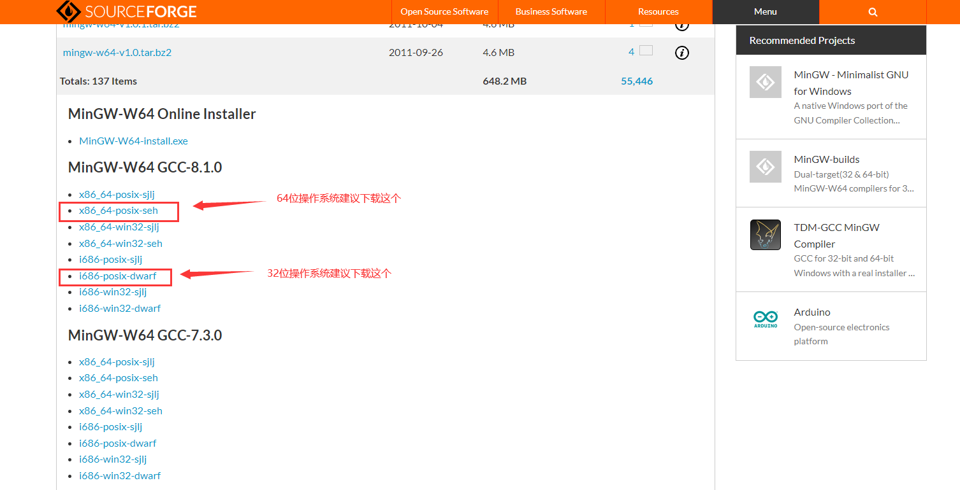960x490 pixels.
Task: Click the Arduino logo thumbnail
Action: click(x=765, y=319)
